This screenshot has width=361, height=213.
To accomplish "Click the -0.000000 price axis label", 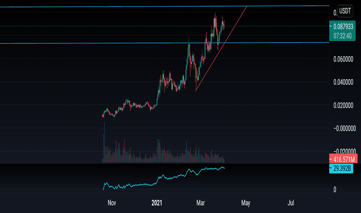I will point(345,129).
